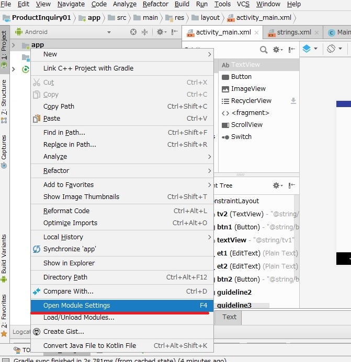Select ImageView in the palette

coord(259,89)
